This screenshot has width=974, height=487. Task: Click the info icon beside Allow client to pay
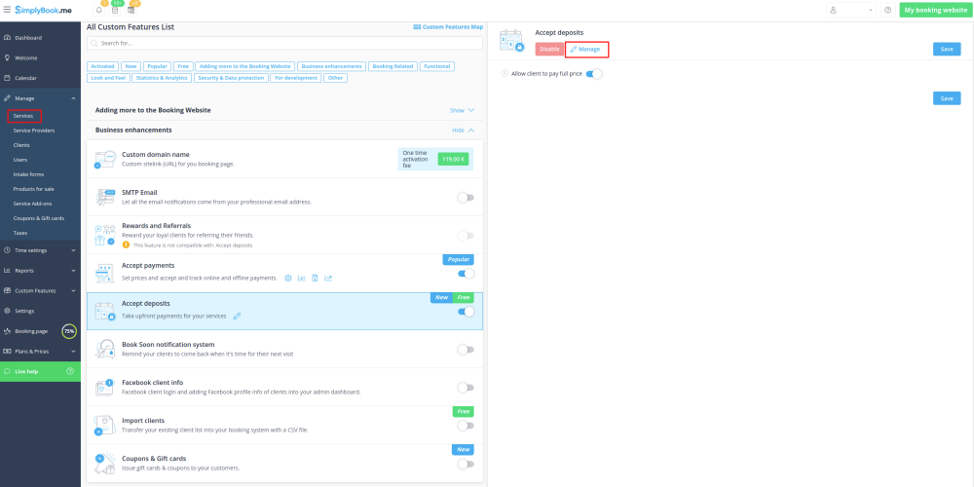(504, 73)
